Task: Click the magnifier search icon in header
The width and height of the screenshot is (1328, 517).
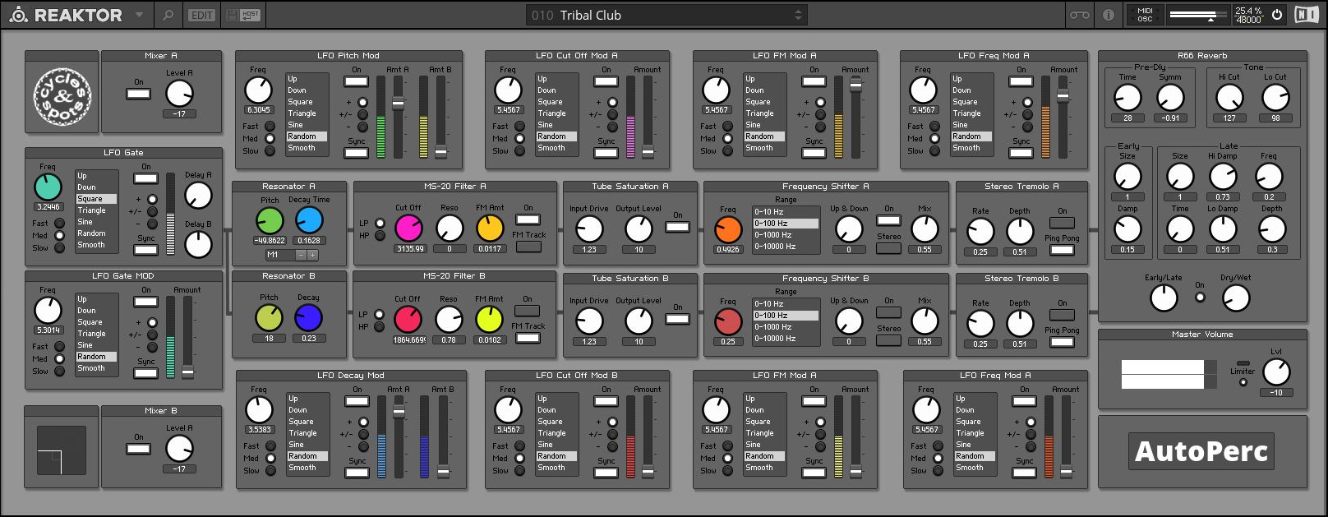Action: [168, 15]
